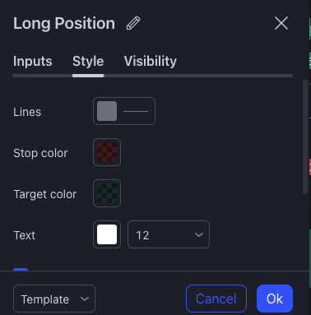The width and height of the screenshot is (311, 315).
Task: Click the Stop color label
Action: coord(40,153)
